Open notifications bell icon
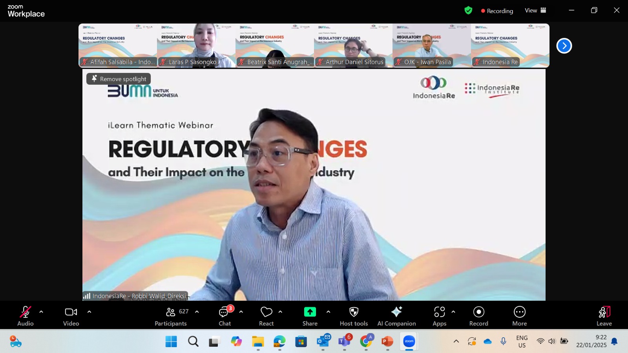Image resolution: width=628 pixels, height=353 pixels. coord(615,342)
